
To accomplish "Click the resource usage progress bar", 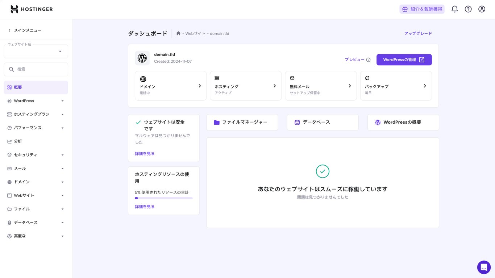I will pos(163,198).
